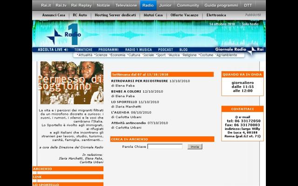Open the L'Agenda episode
Image resolution: width=298 pixels, height=186 pixels.
tap(120, 113)
